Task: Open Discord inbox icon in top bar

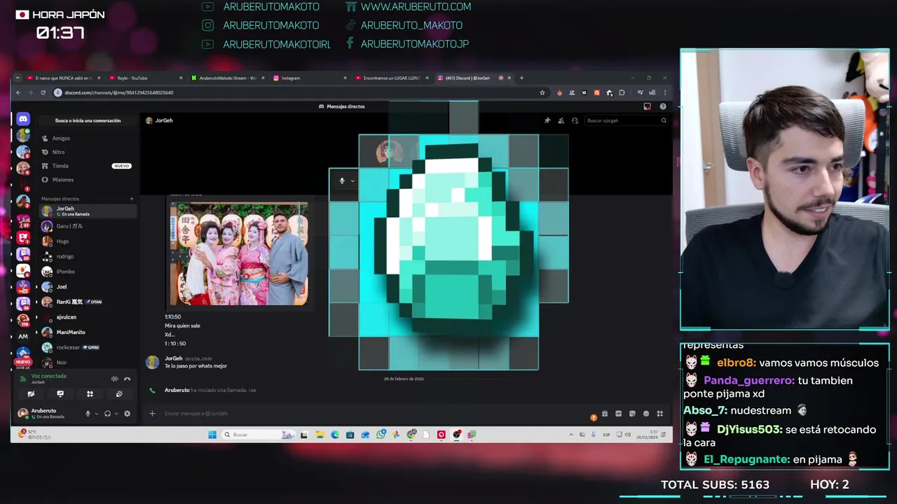Action: (647, 106)
